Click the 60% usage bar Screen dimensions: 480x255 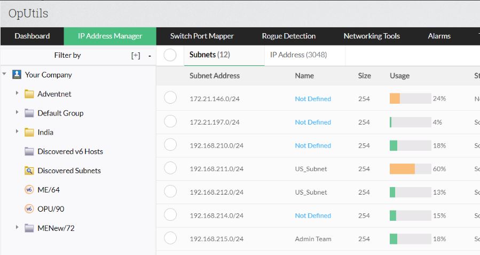410,169
